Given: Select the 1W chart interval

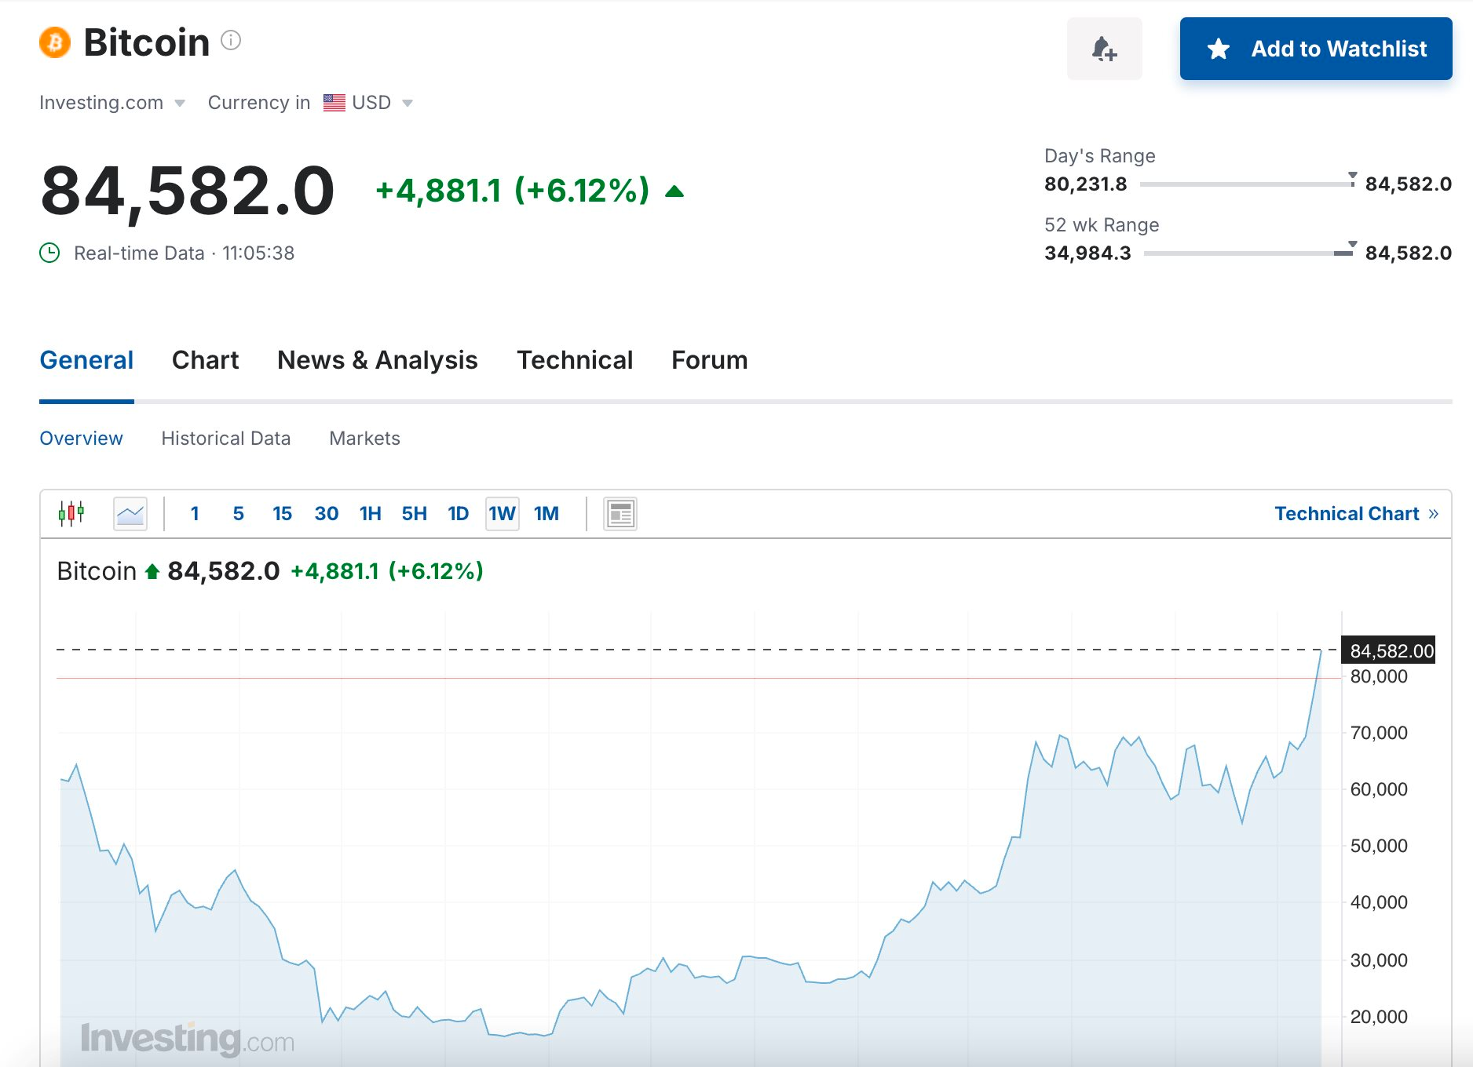Looking at the screenshot, I should 502,514.
